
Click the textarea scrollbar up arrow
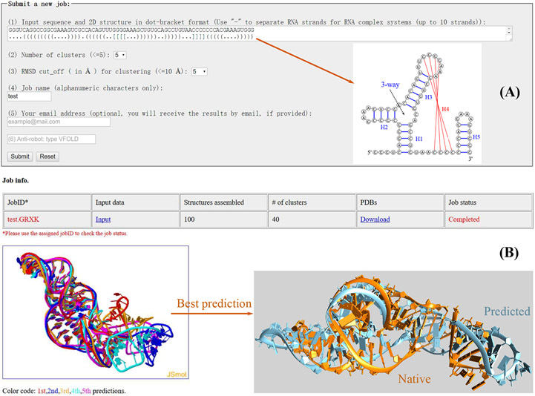509,30
